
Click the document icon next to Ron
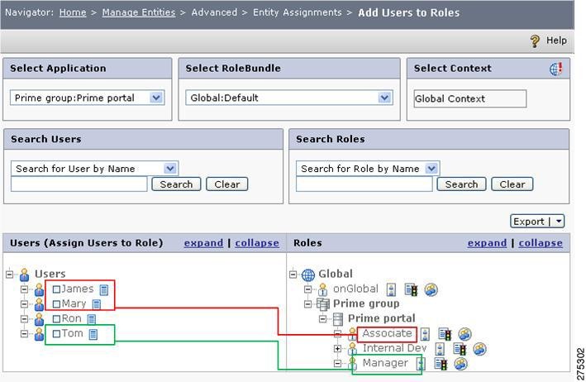point(92,319)
